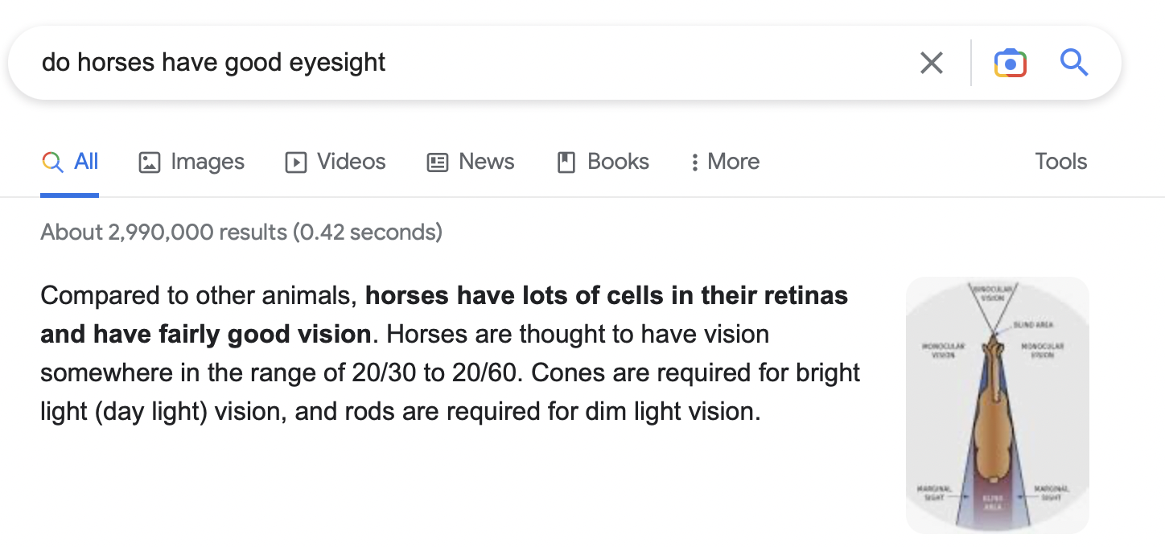Open the horse vision diagram thumbnail

coord(998,405)
